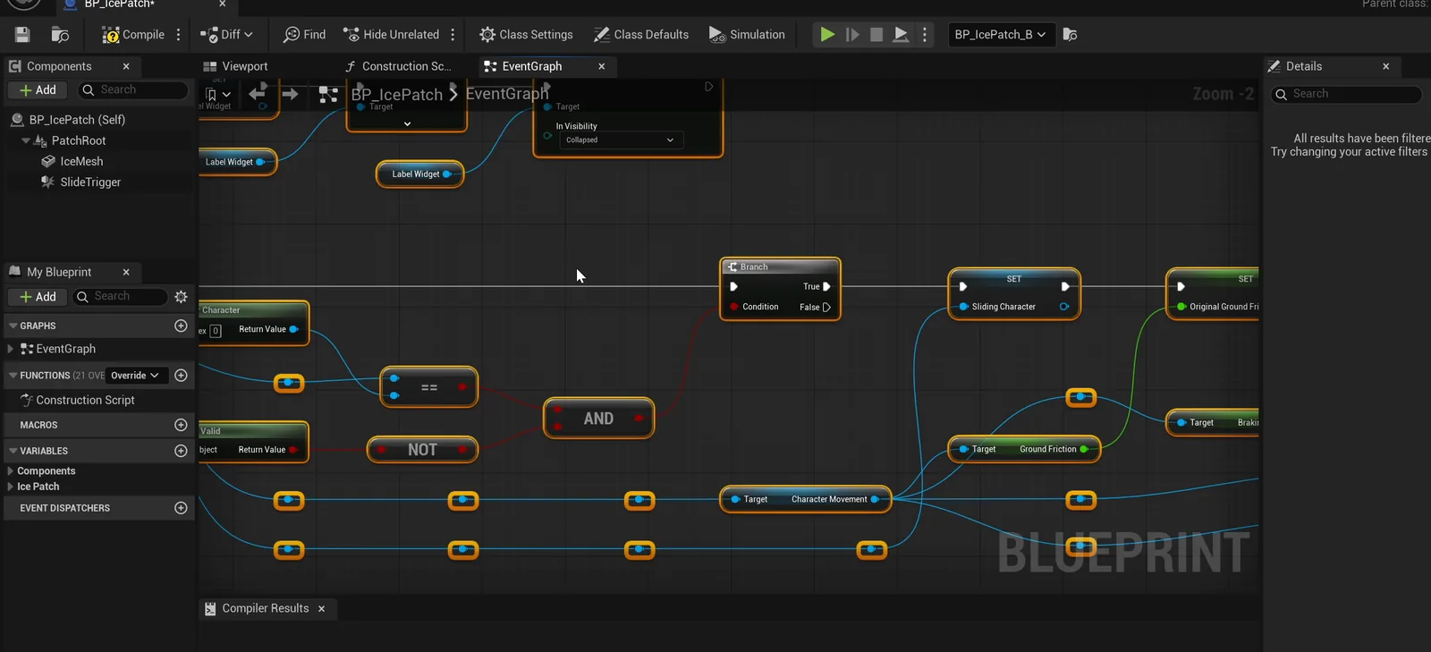
Task: Browse to asset in Content Browser icon
Action: pos(60,35)
